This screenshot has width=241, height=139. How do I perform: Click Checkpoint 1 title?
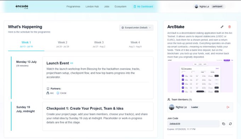85,109
